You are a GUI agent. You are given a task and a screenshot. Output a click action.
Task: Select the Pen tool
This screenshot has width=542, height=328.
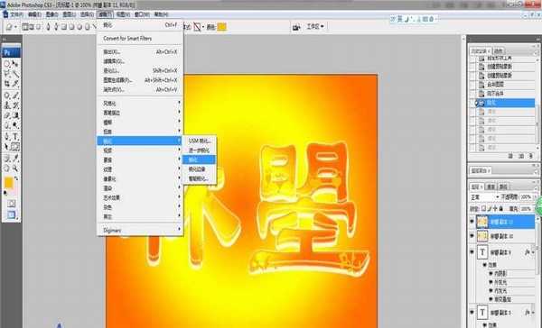(6, 137)
